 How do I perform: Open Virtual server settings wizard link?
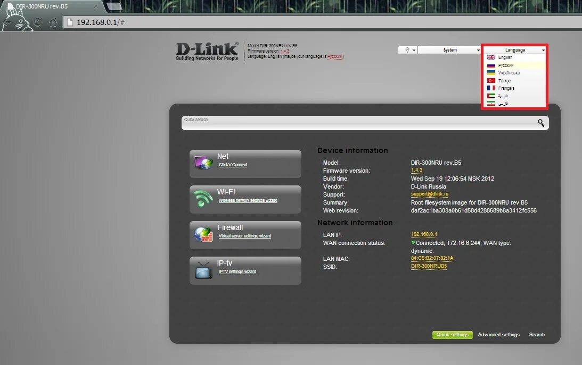[244, 236]
